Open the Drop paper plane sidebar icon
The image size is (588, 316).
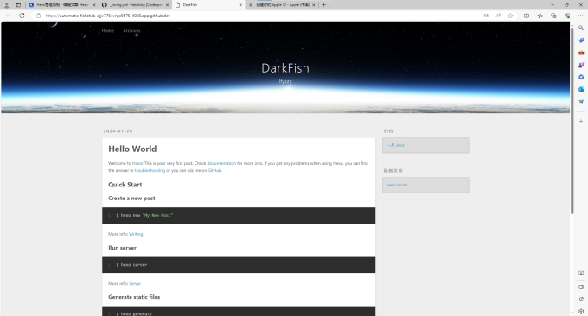coord(581,102)
